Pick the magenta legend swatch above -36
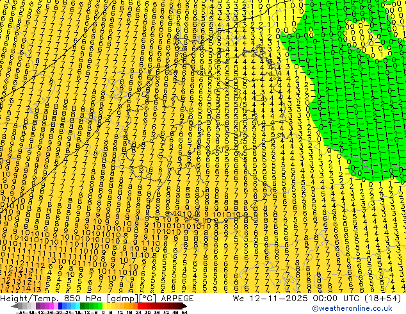 coord(51,306)
